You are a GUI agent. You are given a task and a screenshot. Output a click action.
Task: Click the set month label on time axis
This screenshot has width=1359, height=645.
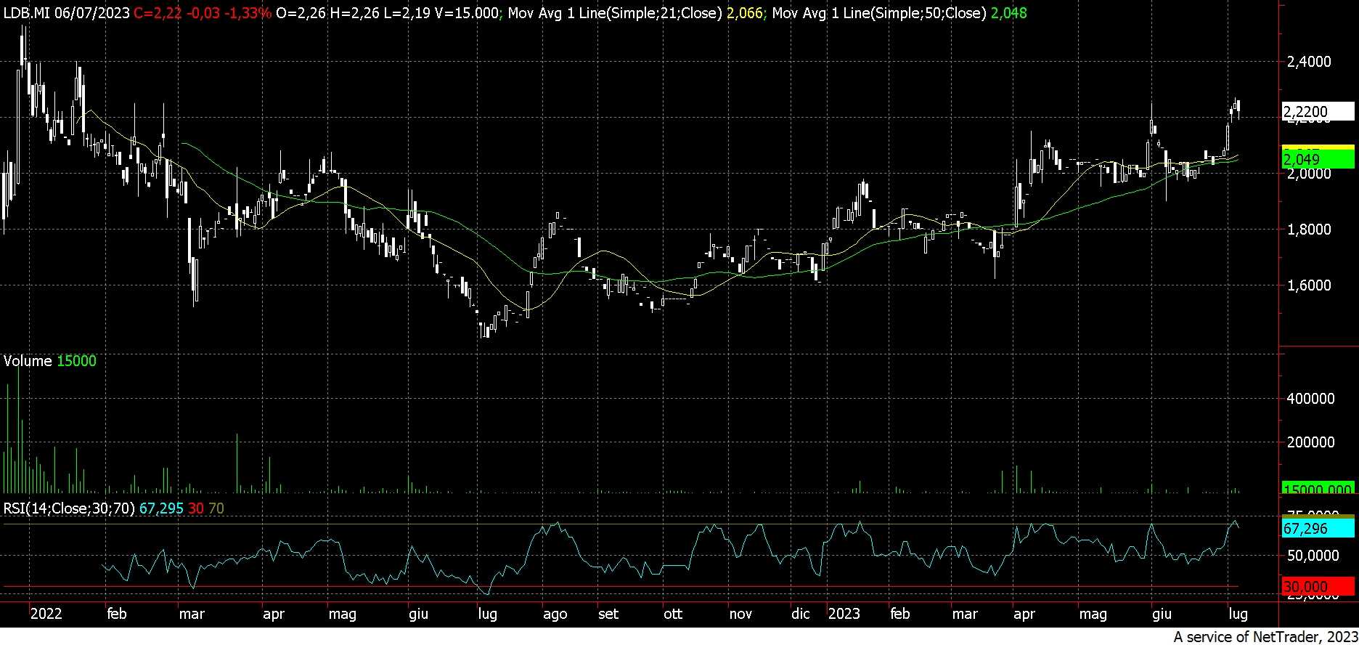(x=608, y=614)
